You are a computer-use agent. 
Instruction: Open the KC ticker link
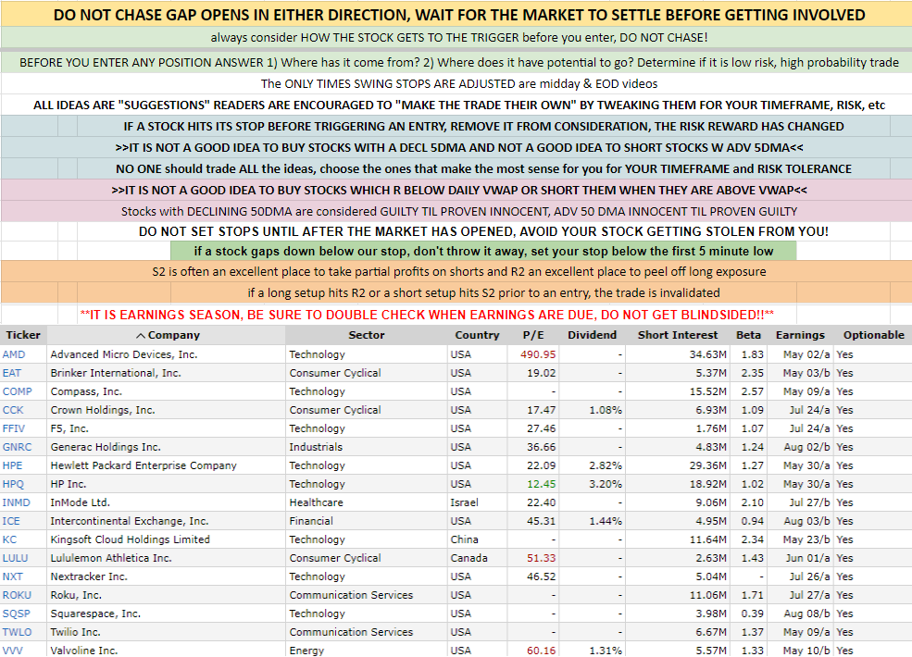10,539
